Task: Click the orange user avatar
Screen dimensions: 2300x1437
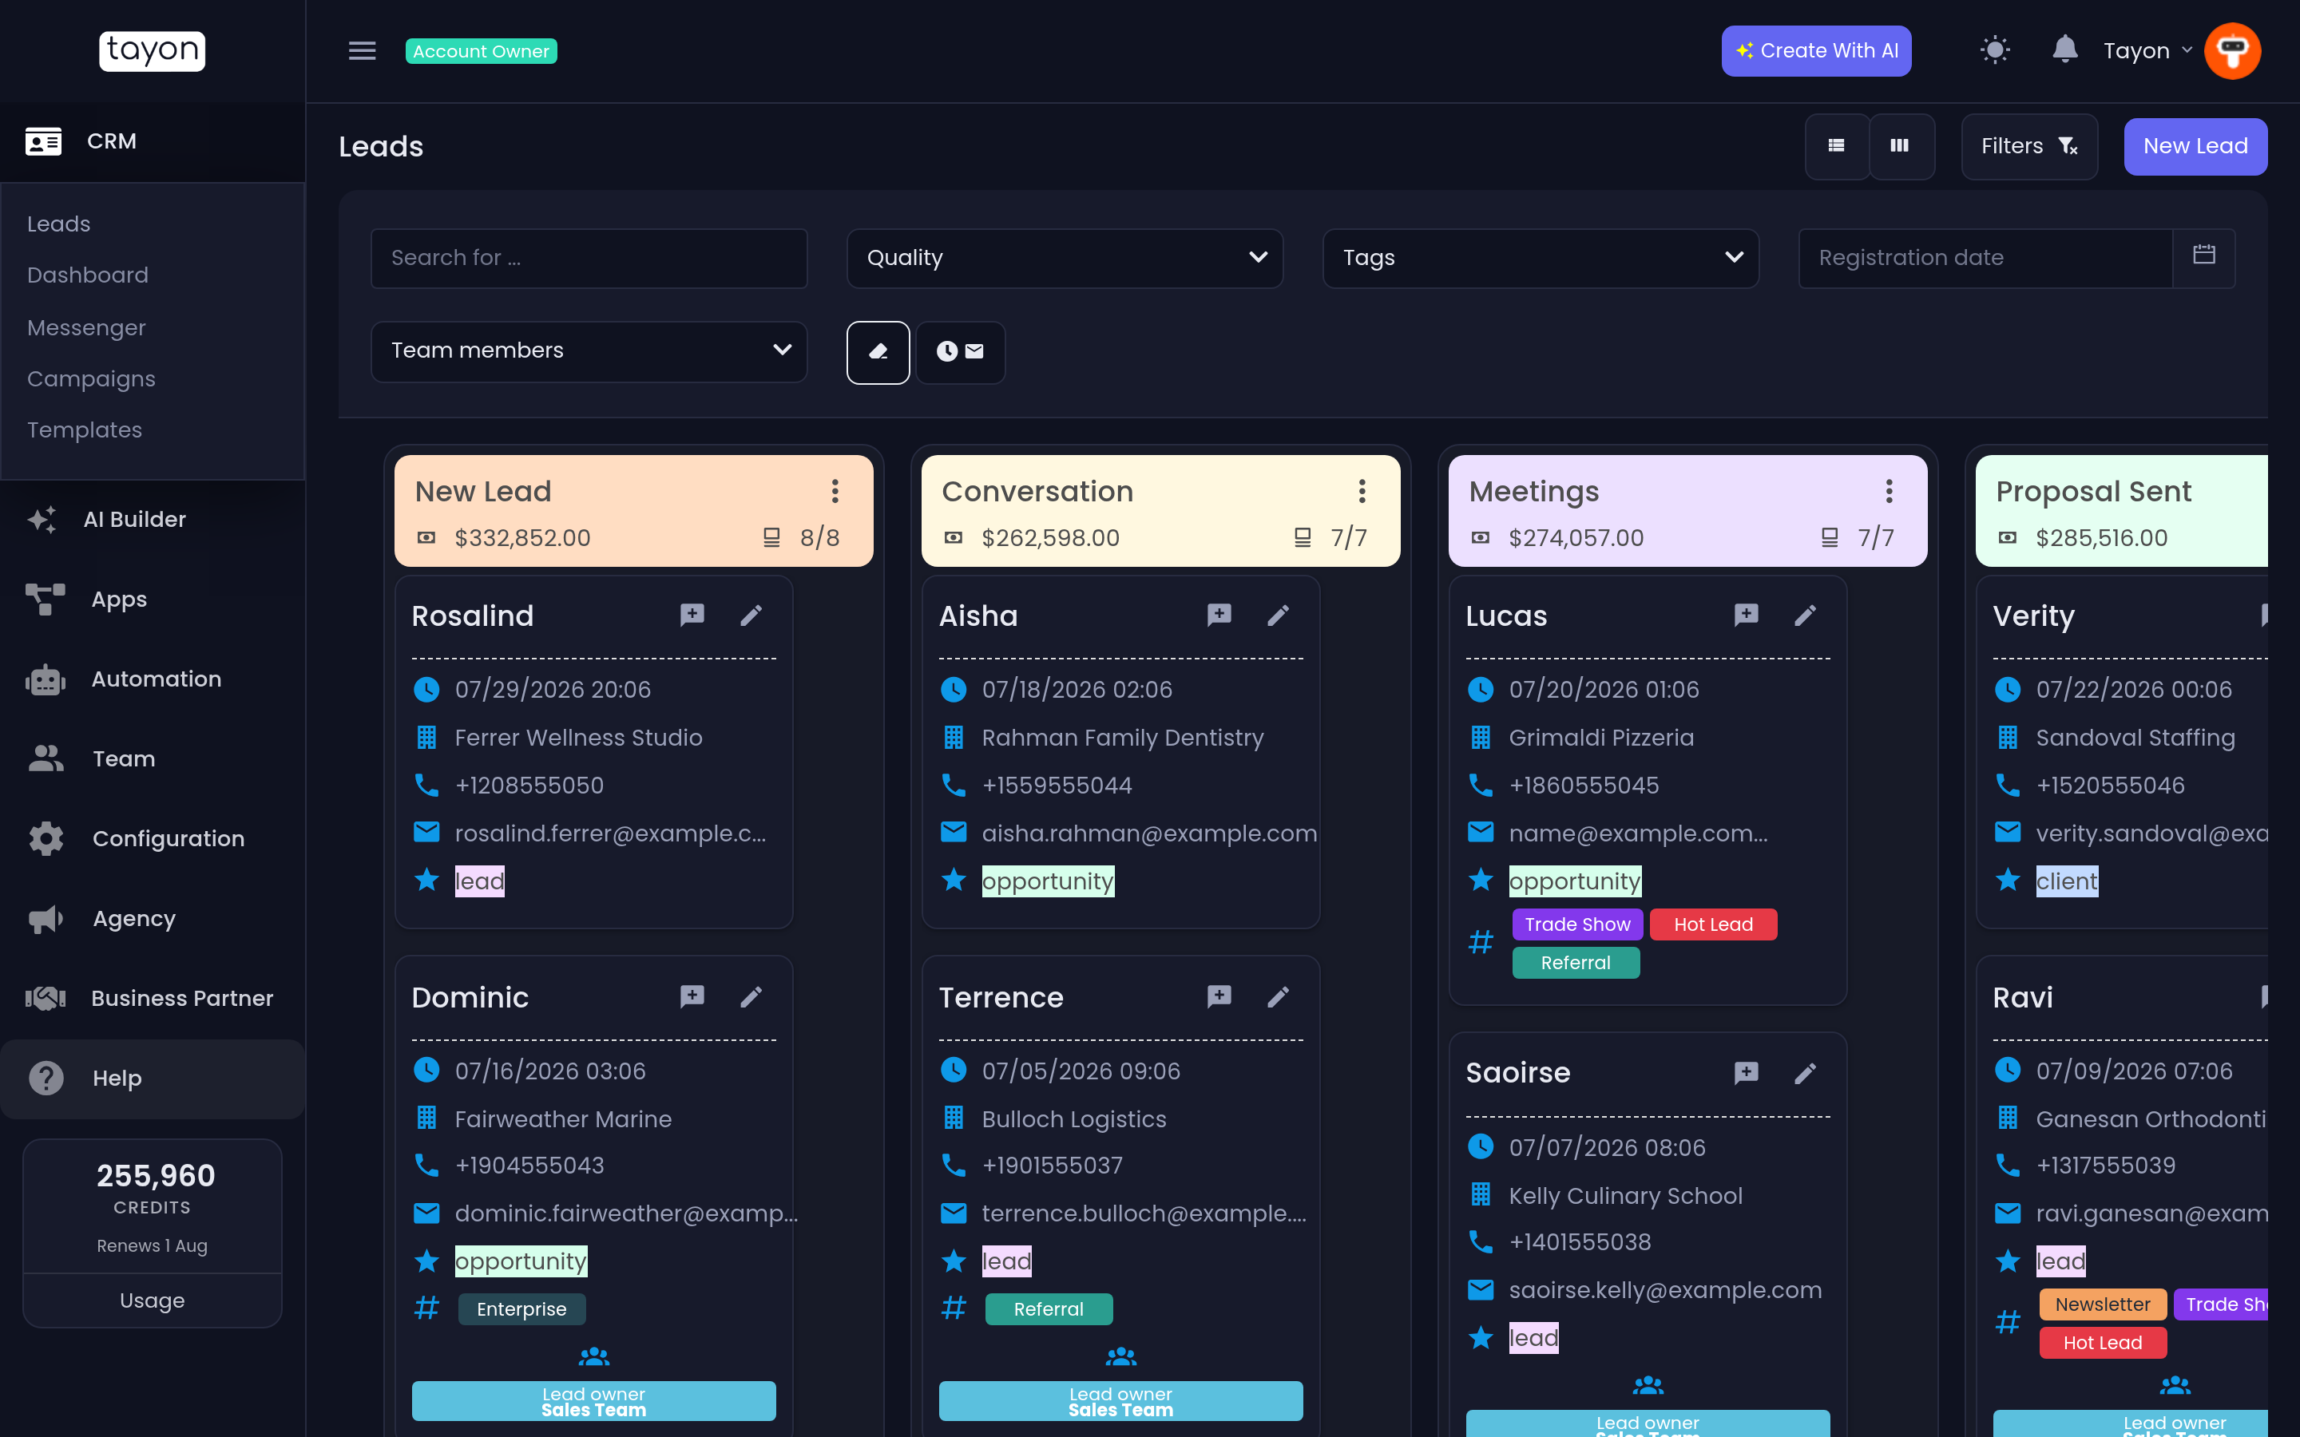Action: 2233,50
